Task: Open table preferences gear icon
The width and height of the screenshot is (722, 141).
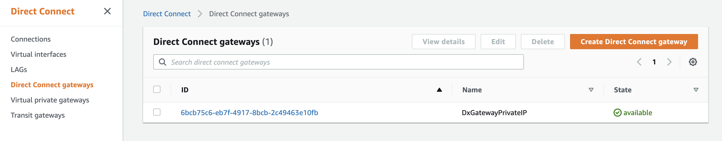Action: click(693, 62)
